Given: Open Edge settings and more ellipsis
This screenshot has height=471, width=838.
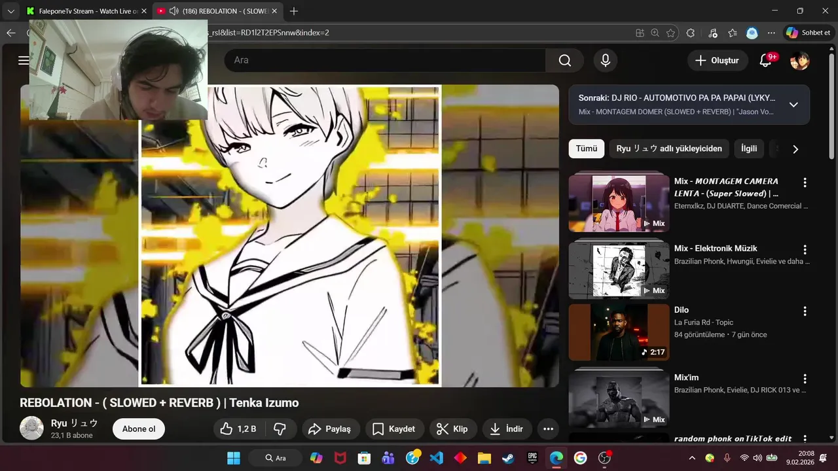Looking at the screenshot, I should pos(771,33).
